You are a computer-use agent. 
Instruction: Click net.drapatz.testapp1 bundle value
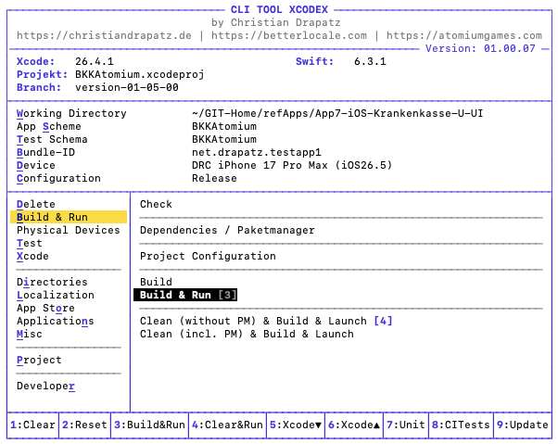pos(257,152)
